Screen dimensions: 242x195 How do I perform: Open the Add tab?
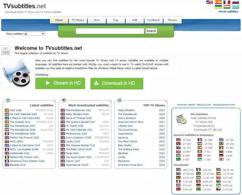pos(135,20)
